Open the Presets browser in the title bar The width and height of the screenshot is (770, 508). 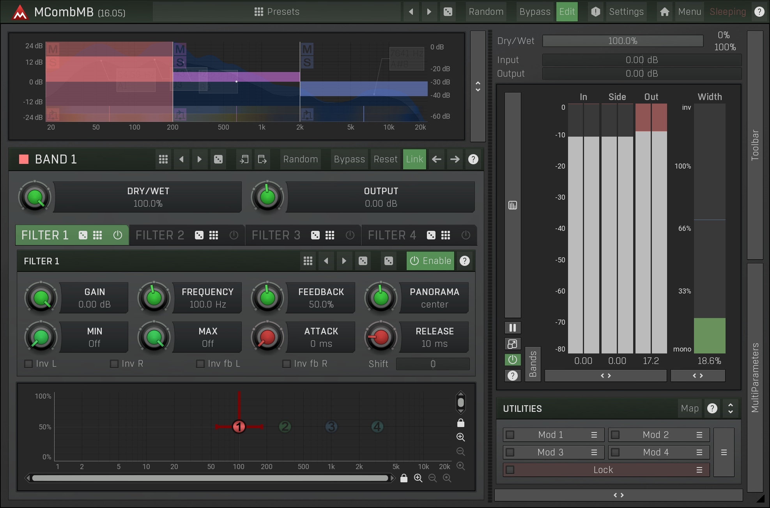276,12
